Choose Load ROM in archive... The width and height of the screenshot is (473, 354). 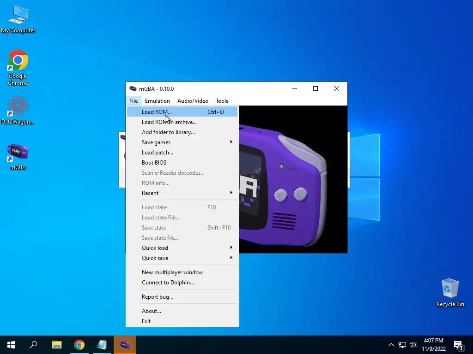182,122
